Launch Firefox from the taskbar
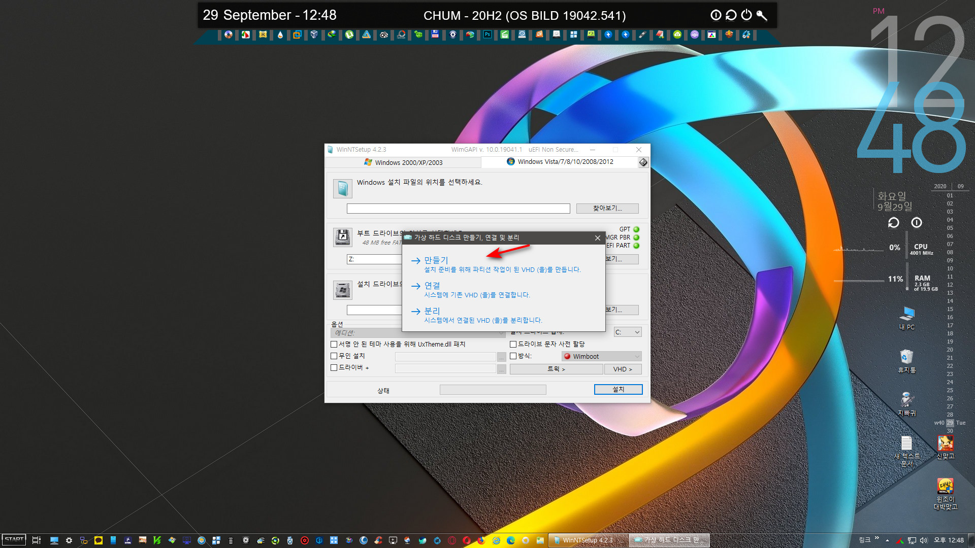This screenshot has width=975, height=548. (481, 540)
